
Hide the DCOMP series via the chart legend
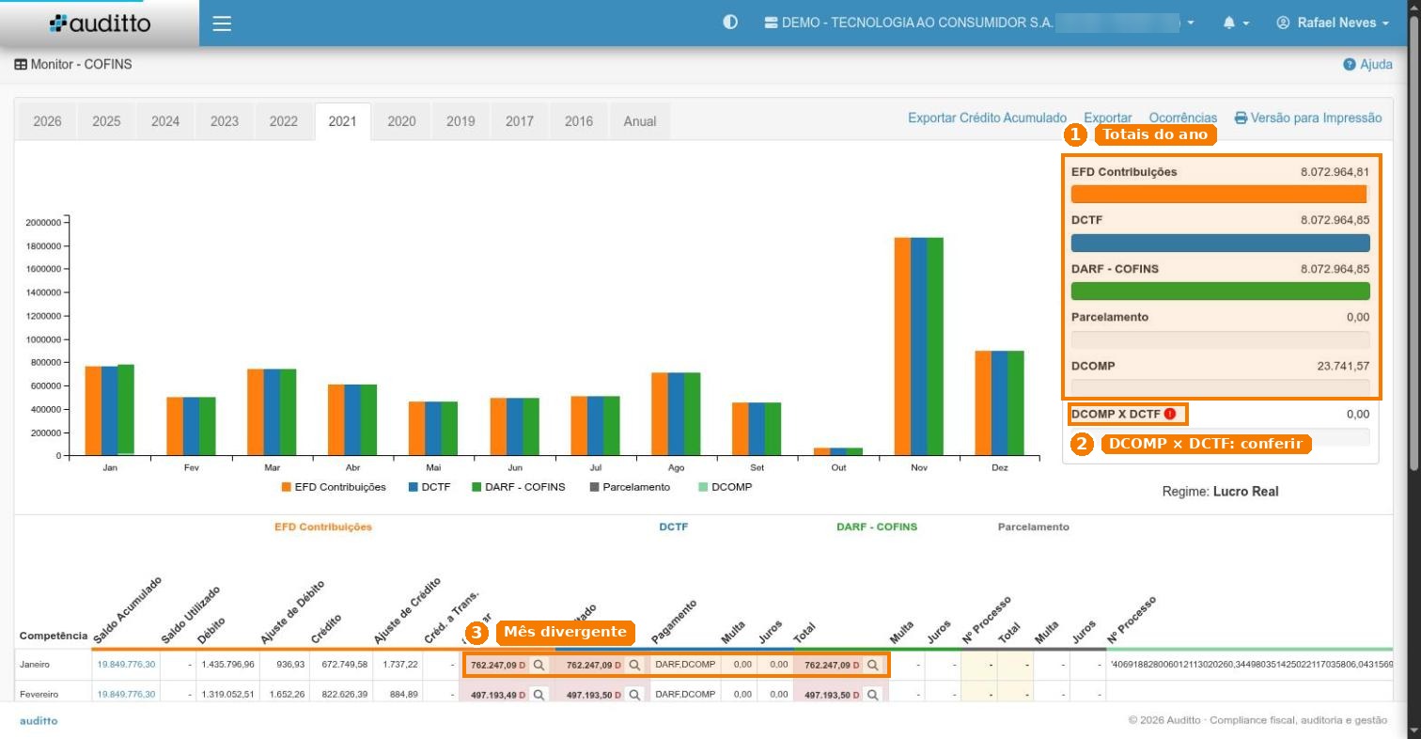[x=725, y=487]
